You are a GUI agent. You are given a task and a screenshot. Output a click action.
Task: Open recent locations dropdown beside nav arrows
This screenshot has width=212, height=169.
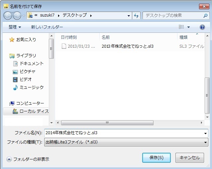coord(24,16)
